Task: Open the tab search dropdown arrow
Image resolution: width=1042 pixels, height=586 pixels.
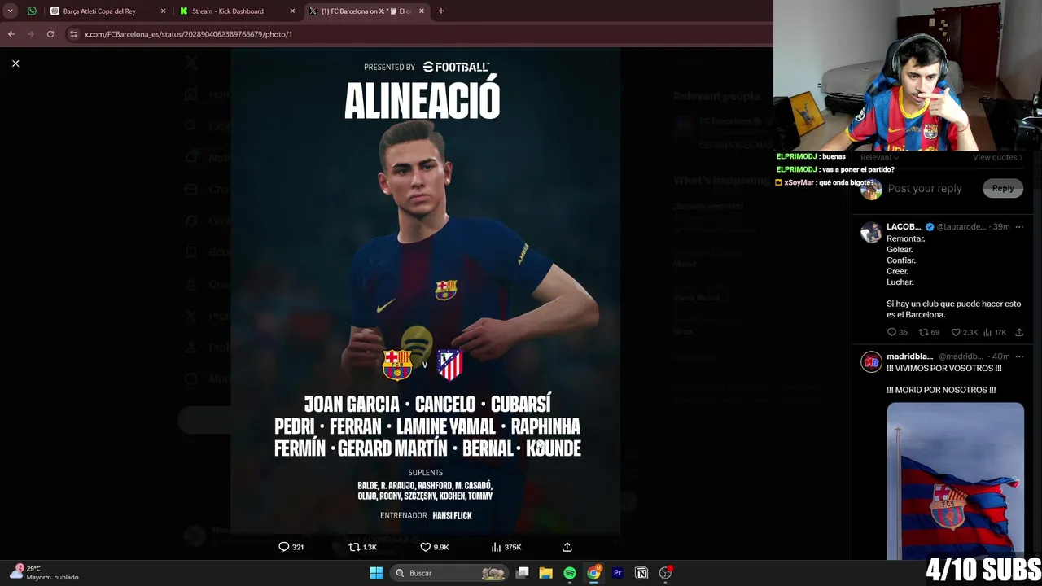Action: [10, 11]
